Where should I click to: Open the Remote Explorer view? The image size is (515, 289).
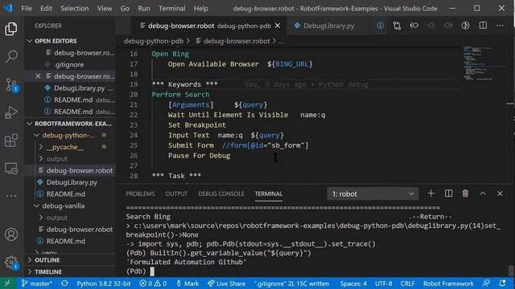(x=11, y=169)
